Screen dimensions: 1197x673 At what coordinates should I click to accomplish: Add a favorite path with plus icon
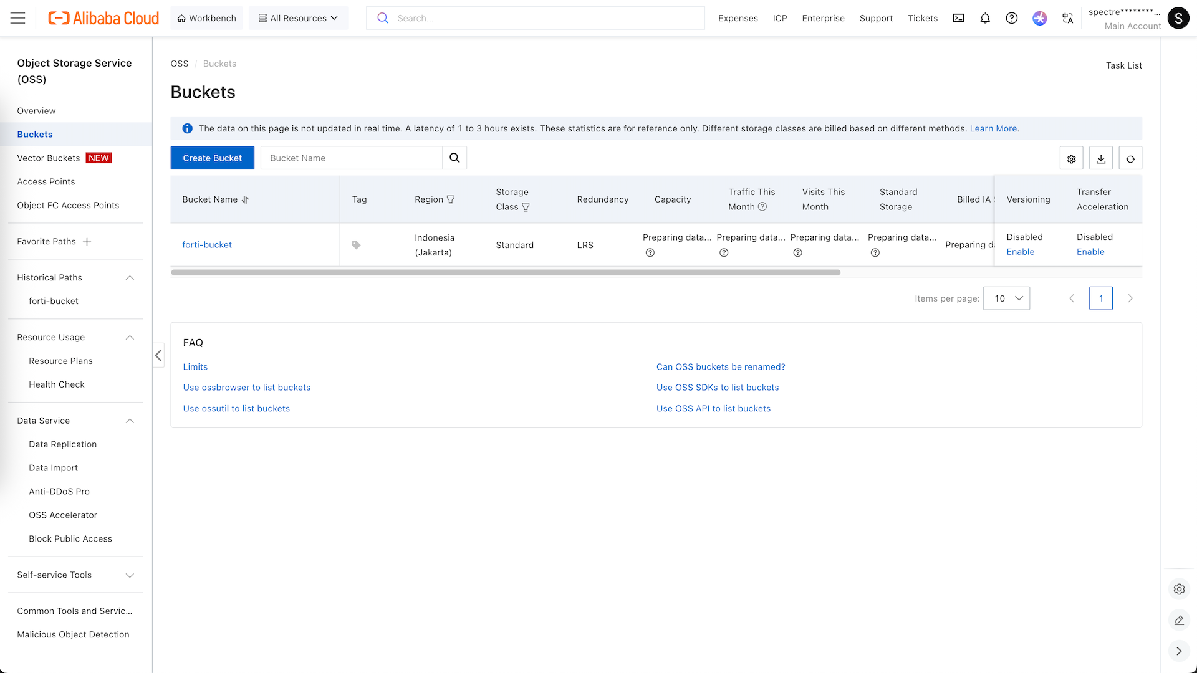[87, 242]
